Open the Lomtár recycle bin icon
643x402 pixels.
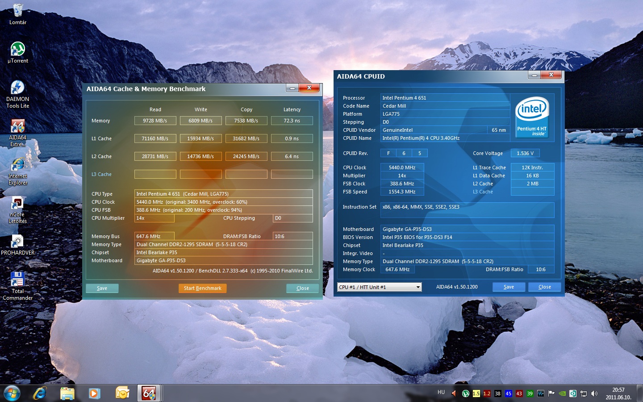tap(18, 14)
